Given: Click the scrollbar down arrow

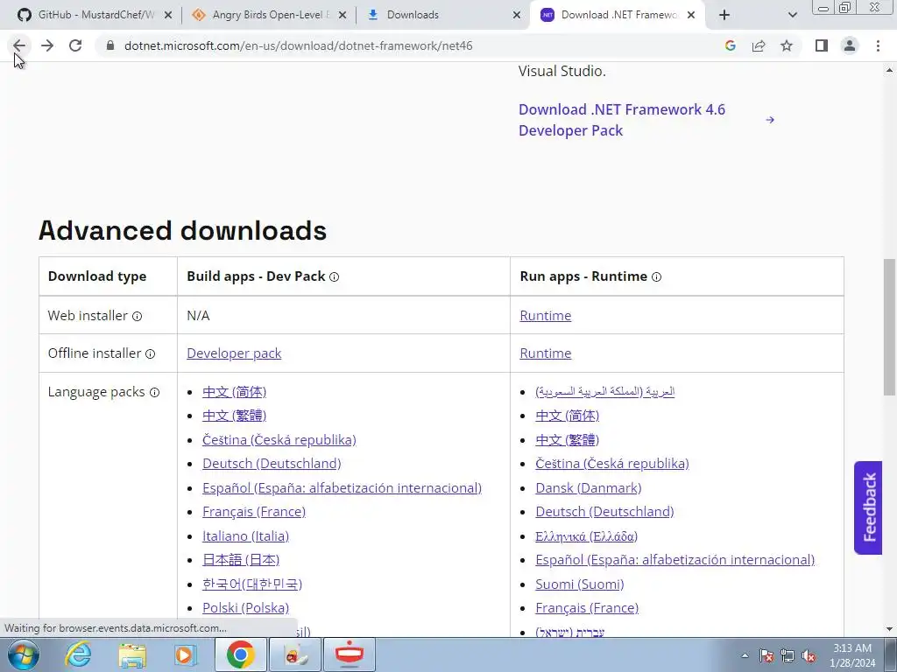Looking at the screenshot, I should point(889,629).
